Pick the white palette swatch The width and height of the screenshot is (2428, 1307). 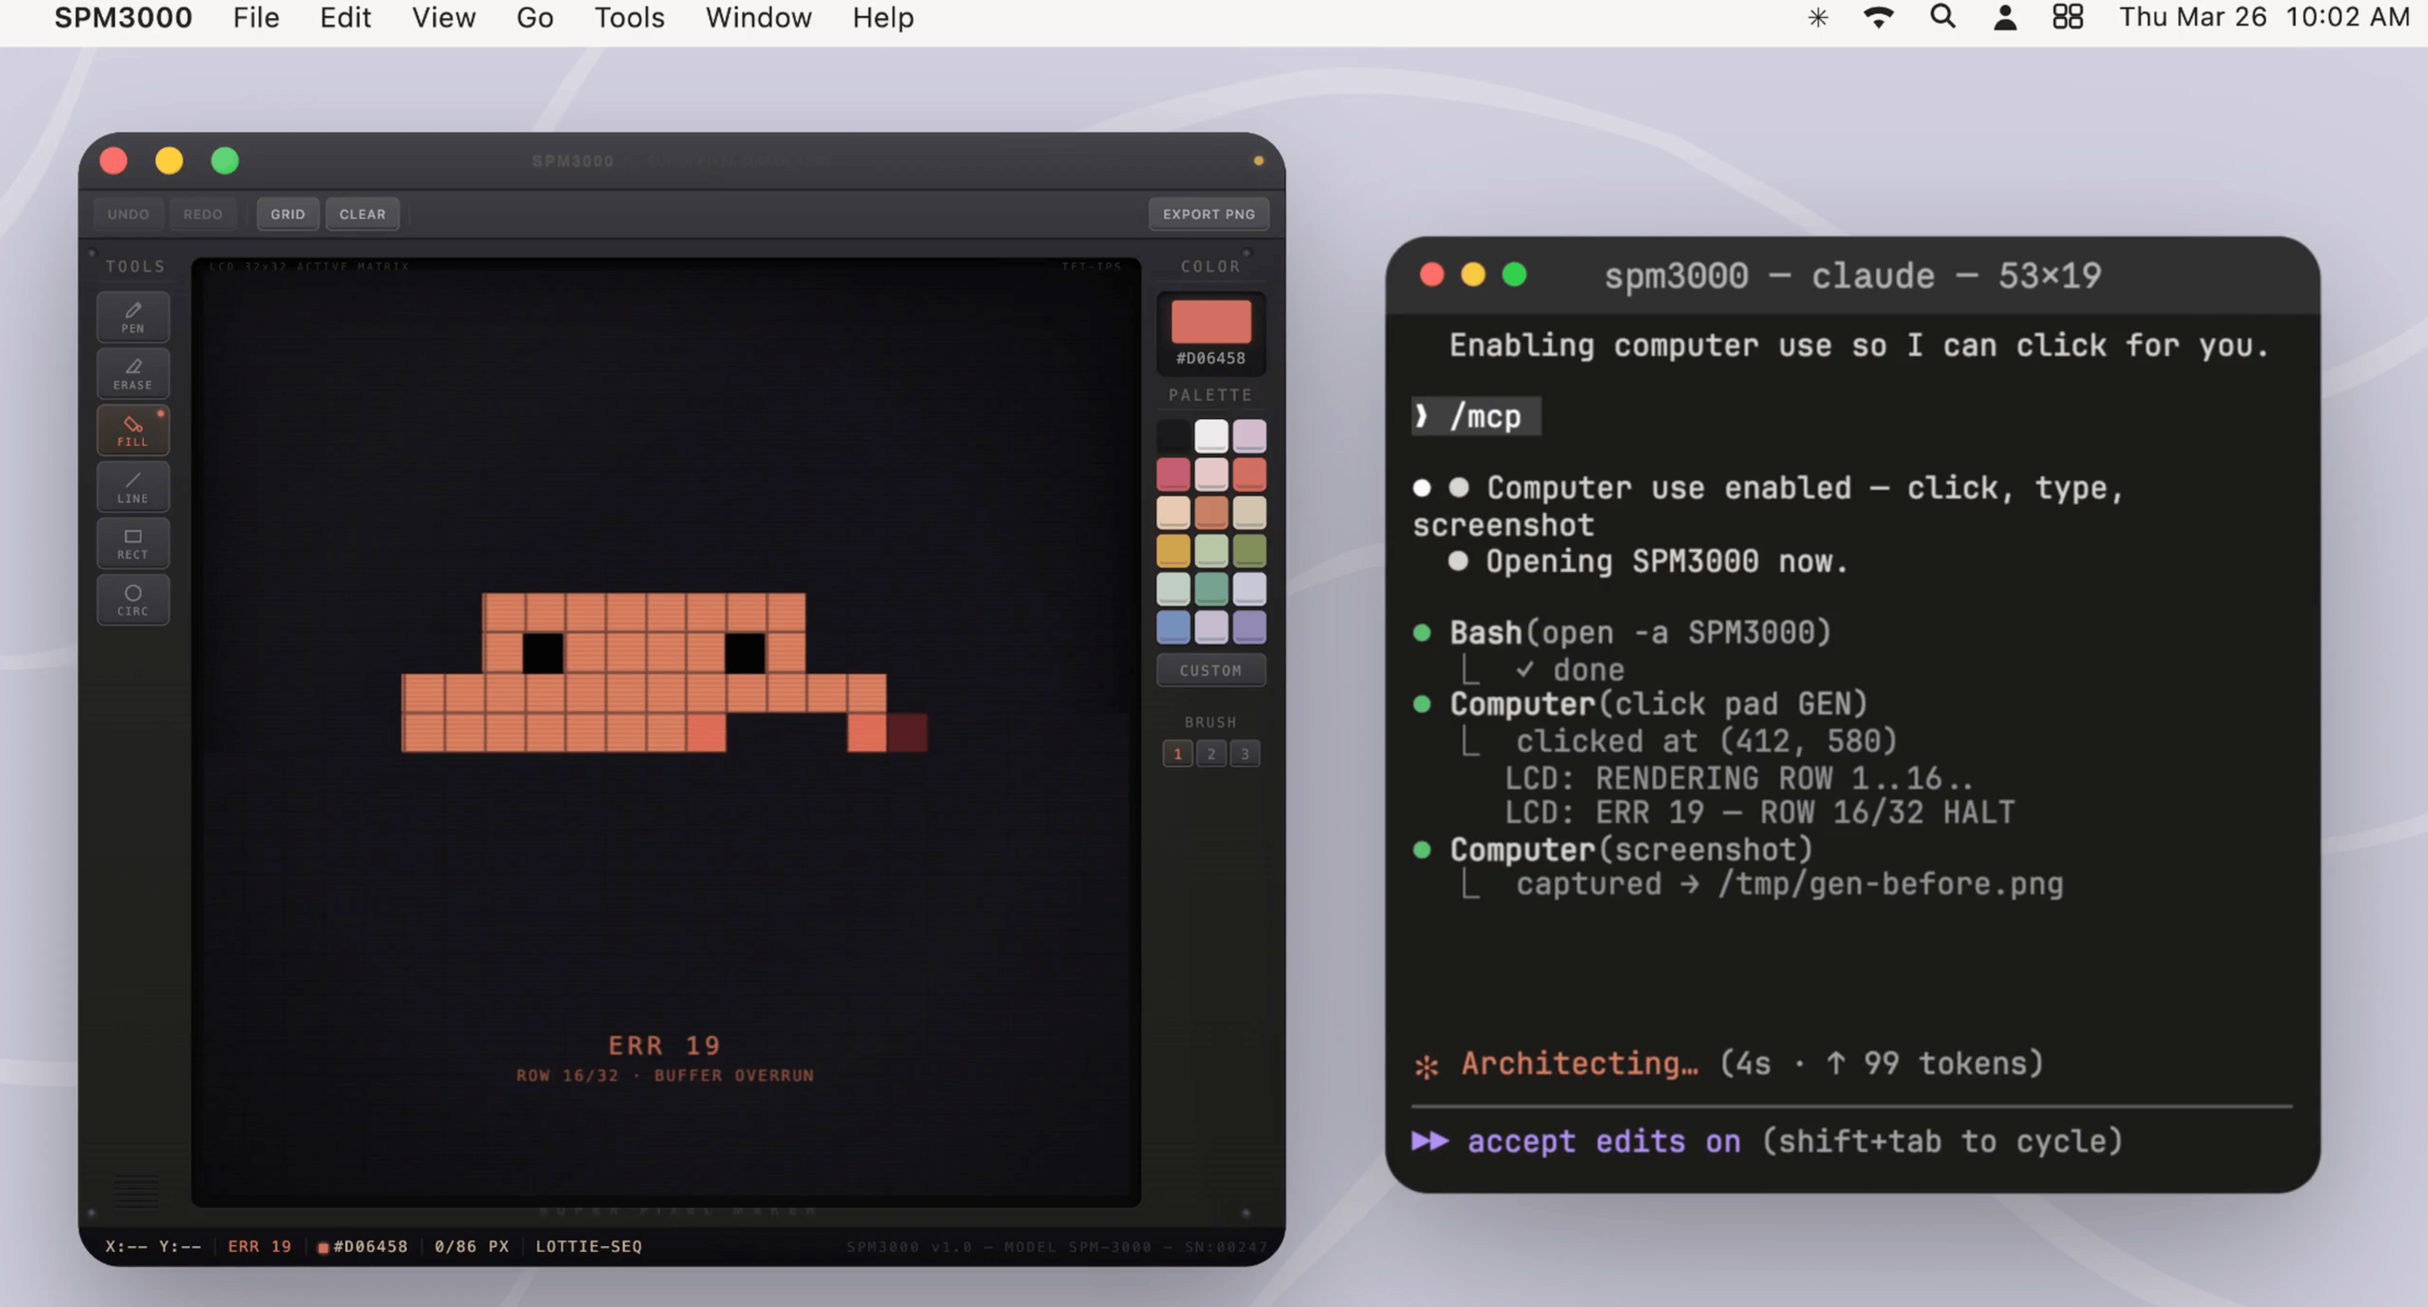click(x=1211, y=435)
